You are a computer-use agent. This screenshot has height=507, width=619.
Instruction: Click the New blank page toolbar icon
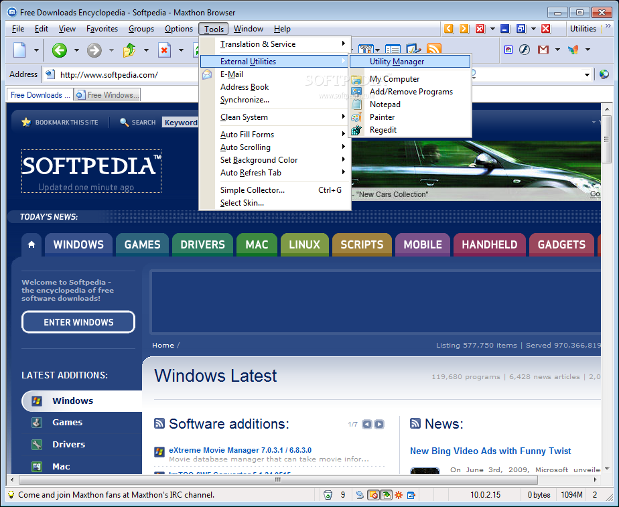(x=19, y=50)
